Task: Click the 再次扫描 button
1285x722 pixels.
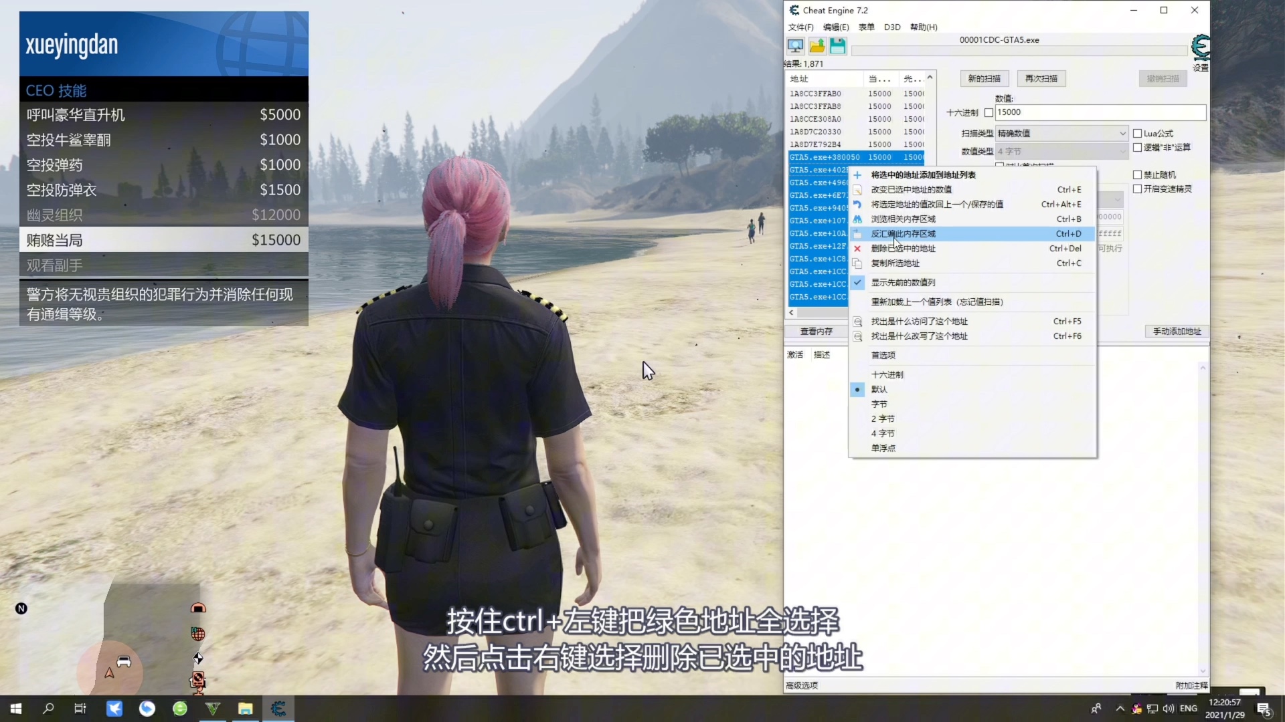Action: (1041, 79)
